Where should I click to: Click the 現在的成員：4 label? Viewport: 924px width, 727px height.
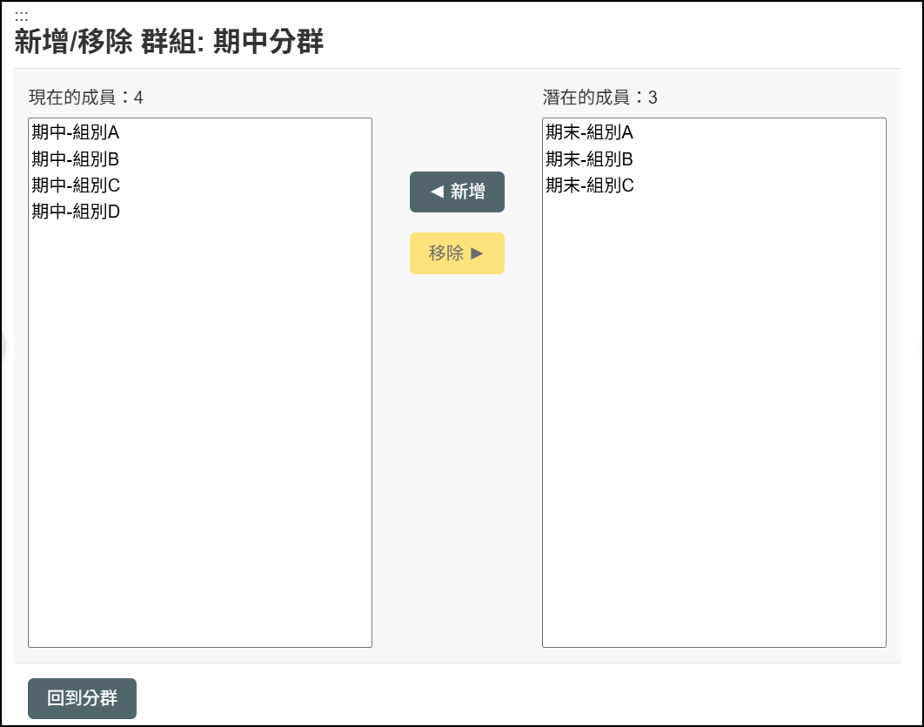(86, 98)
